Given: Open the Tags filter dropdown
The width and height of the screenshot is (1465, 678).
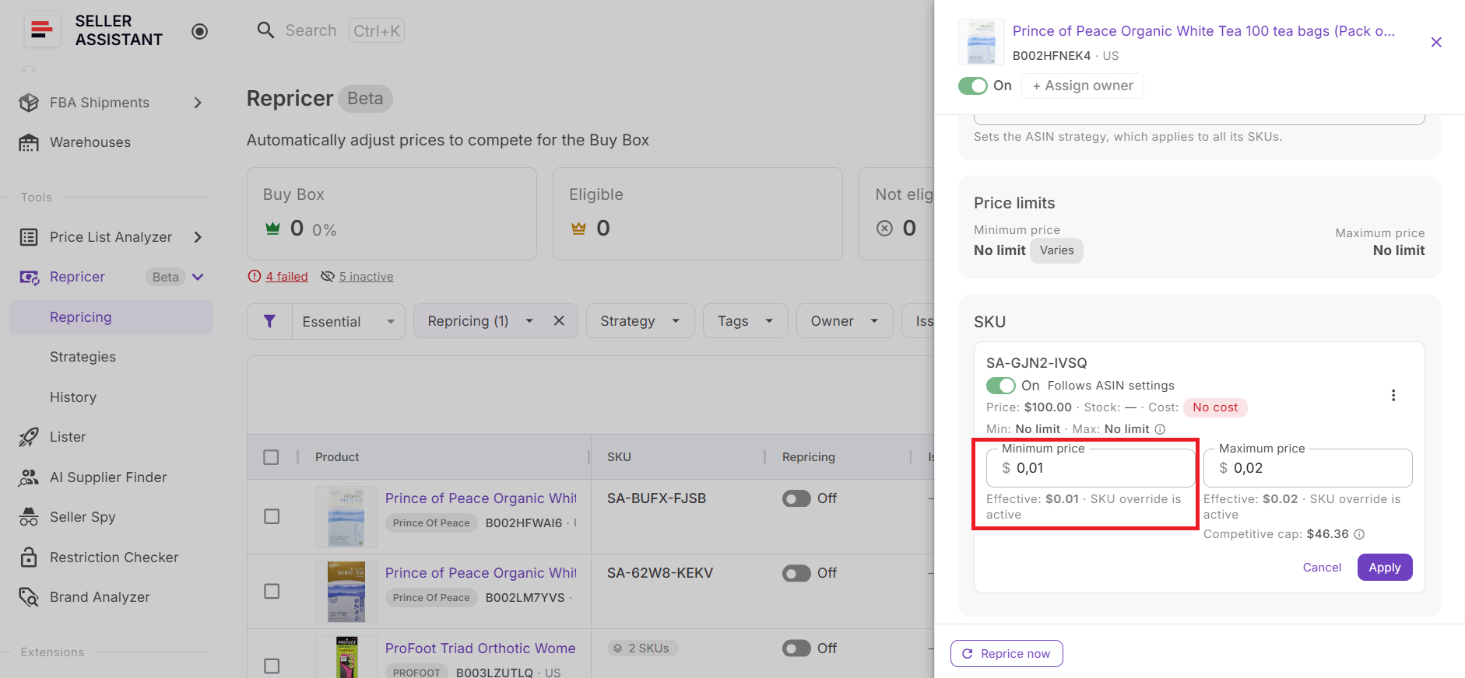Looking at the screenshot, I should (746, 321).
